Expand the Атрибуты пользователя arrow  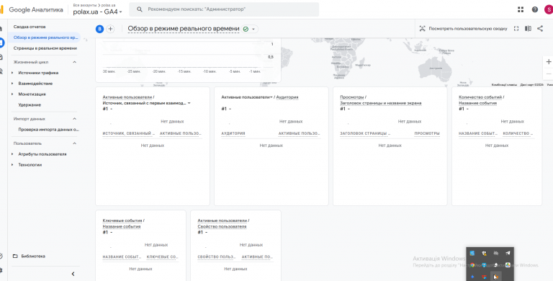coord(12,154)
